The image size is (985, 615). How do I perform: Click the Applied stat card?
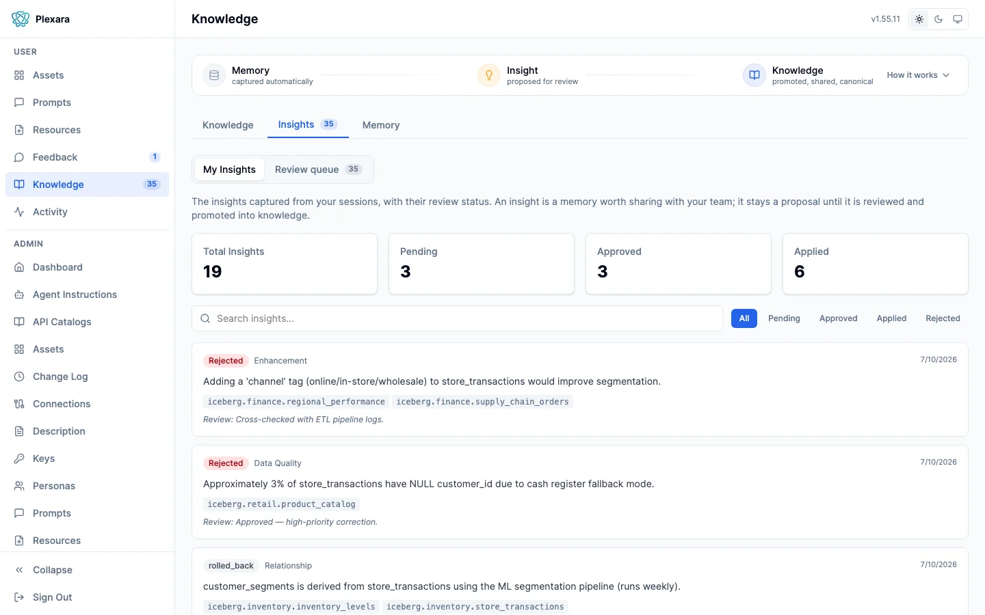pos(876,264)
